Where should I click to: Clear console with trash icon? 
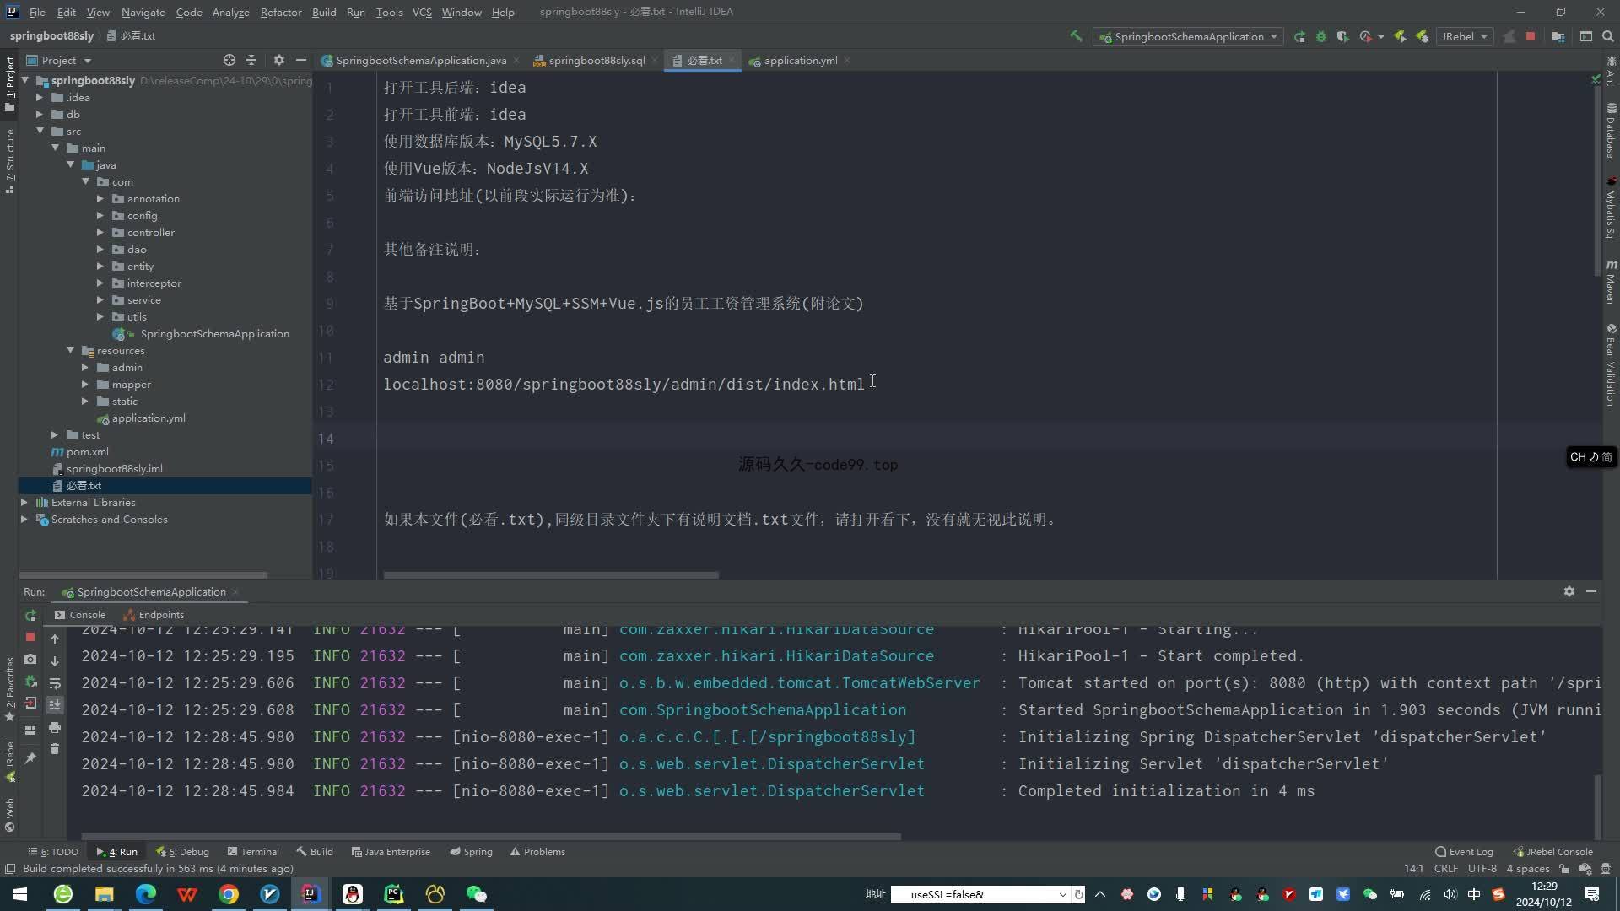pyautogui.click(x=55, y=749)
